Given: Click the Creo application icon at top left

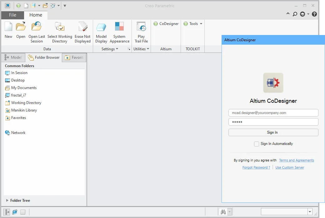Looking at the screenshot, I should (x=8, y=6).
